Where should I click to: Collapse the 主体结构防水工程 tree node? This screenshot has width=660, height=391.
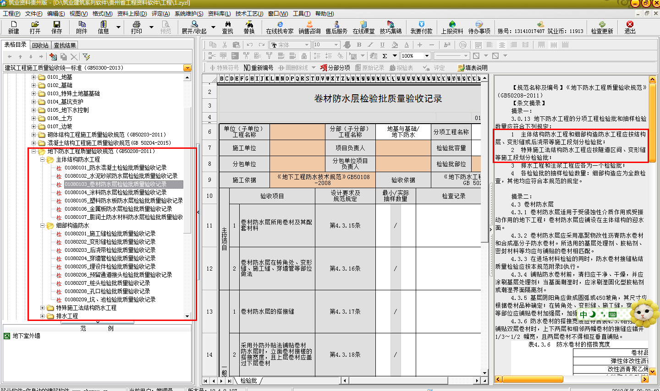click(x=42, y=159)
